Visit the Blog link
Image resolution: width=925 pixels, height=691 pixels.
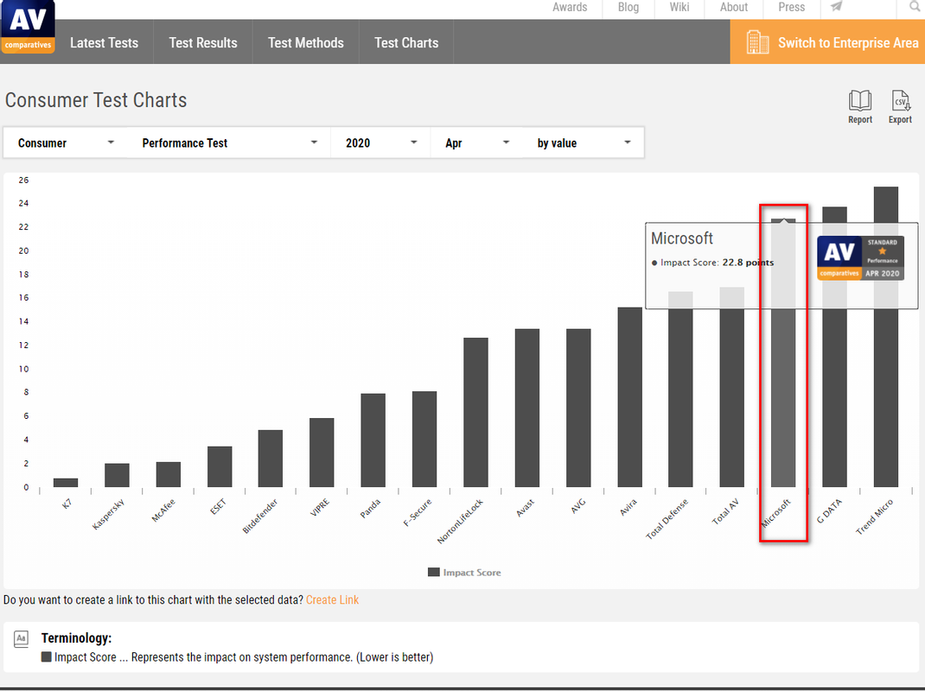(628, 7)
